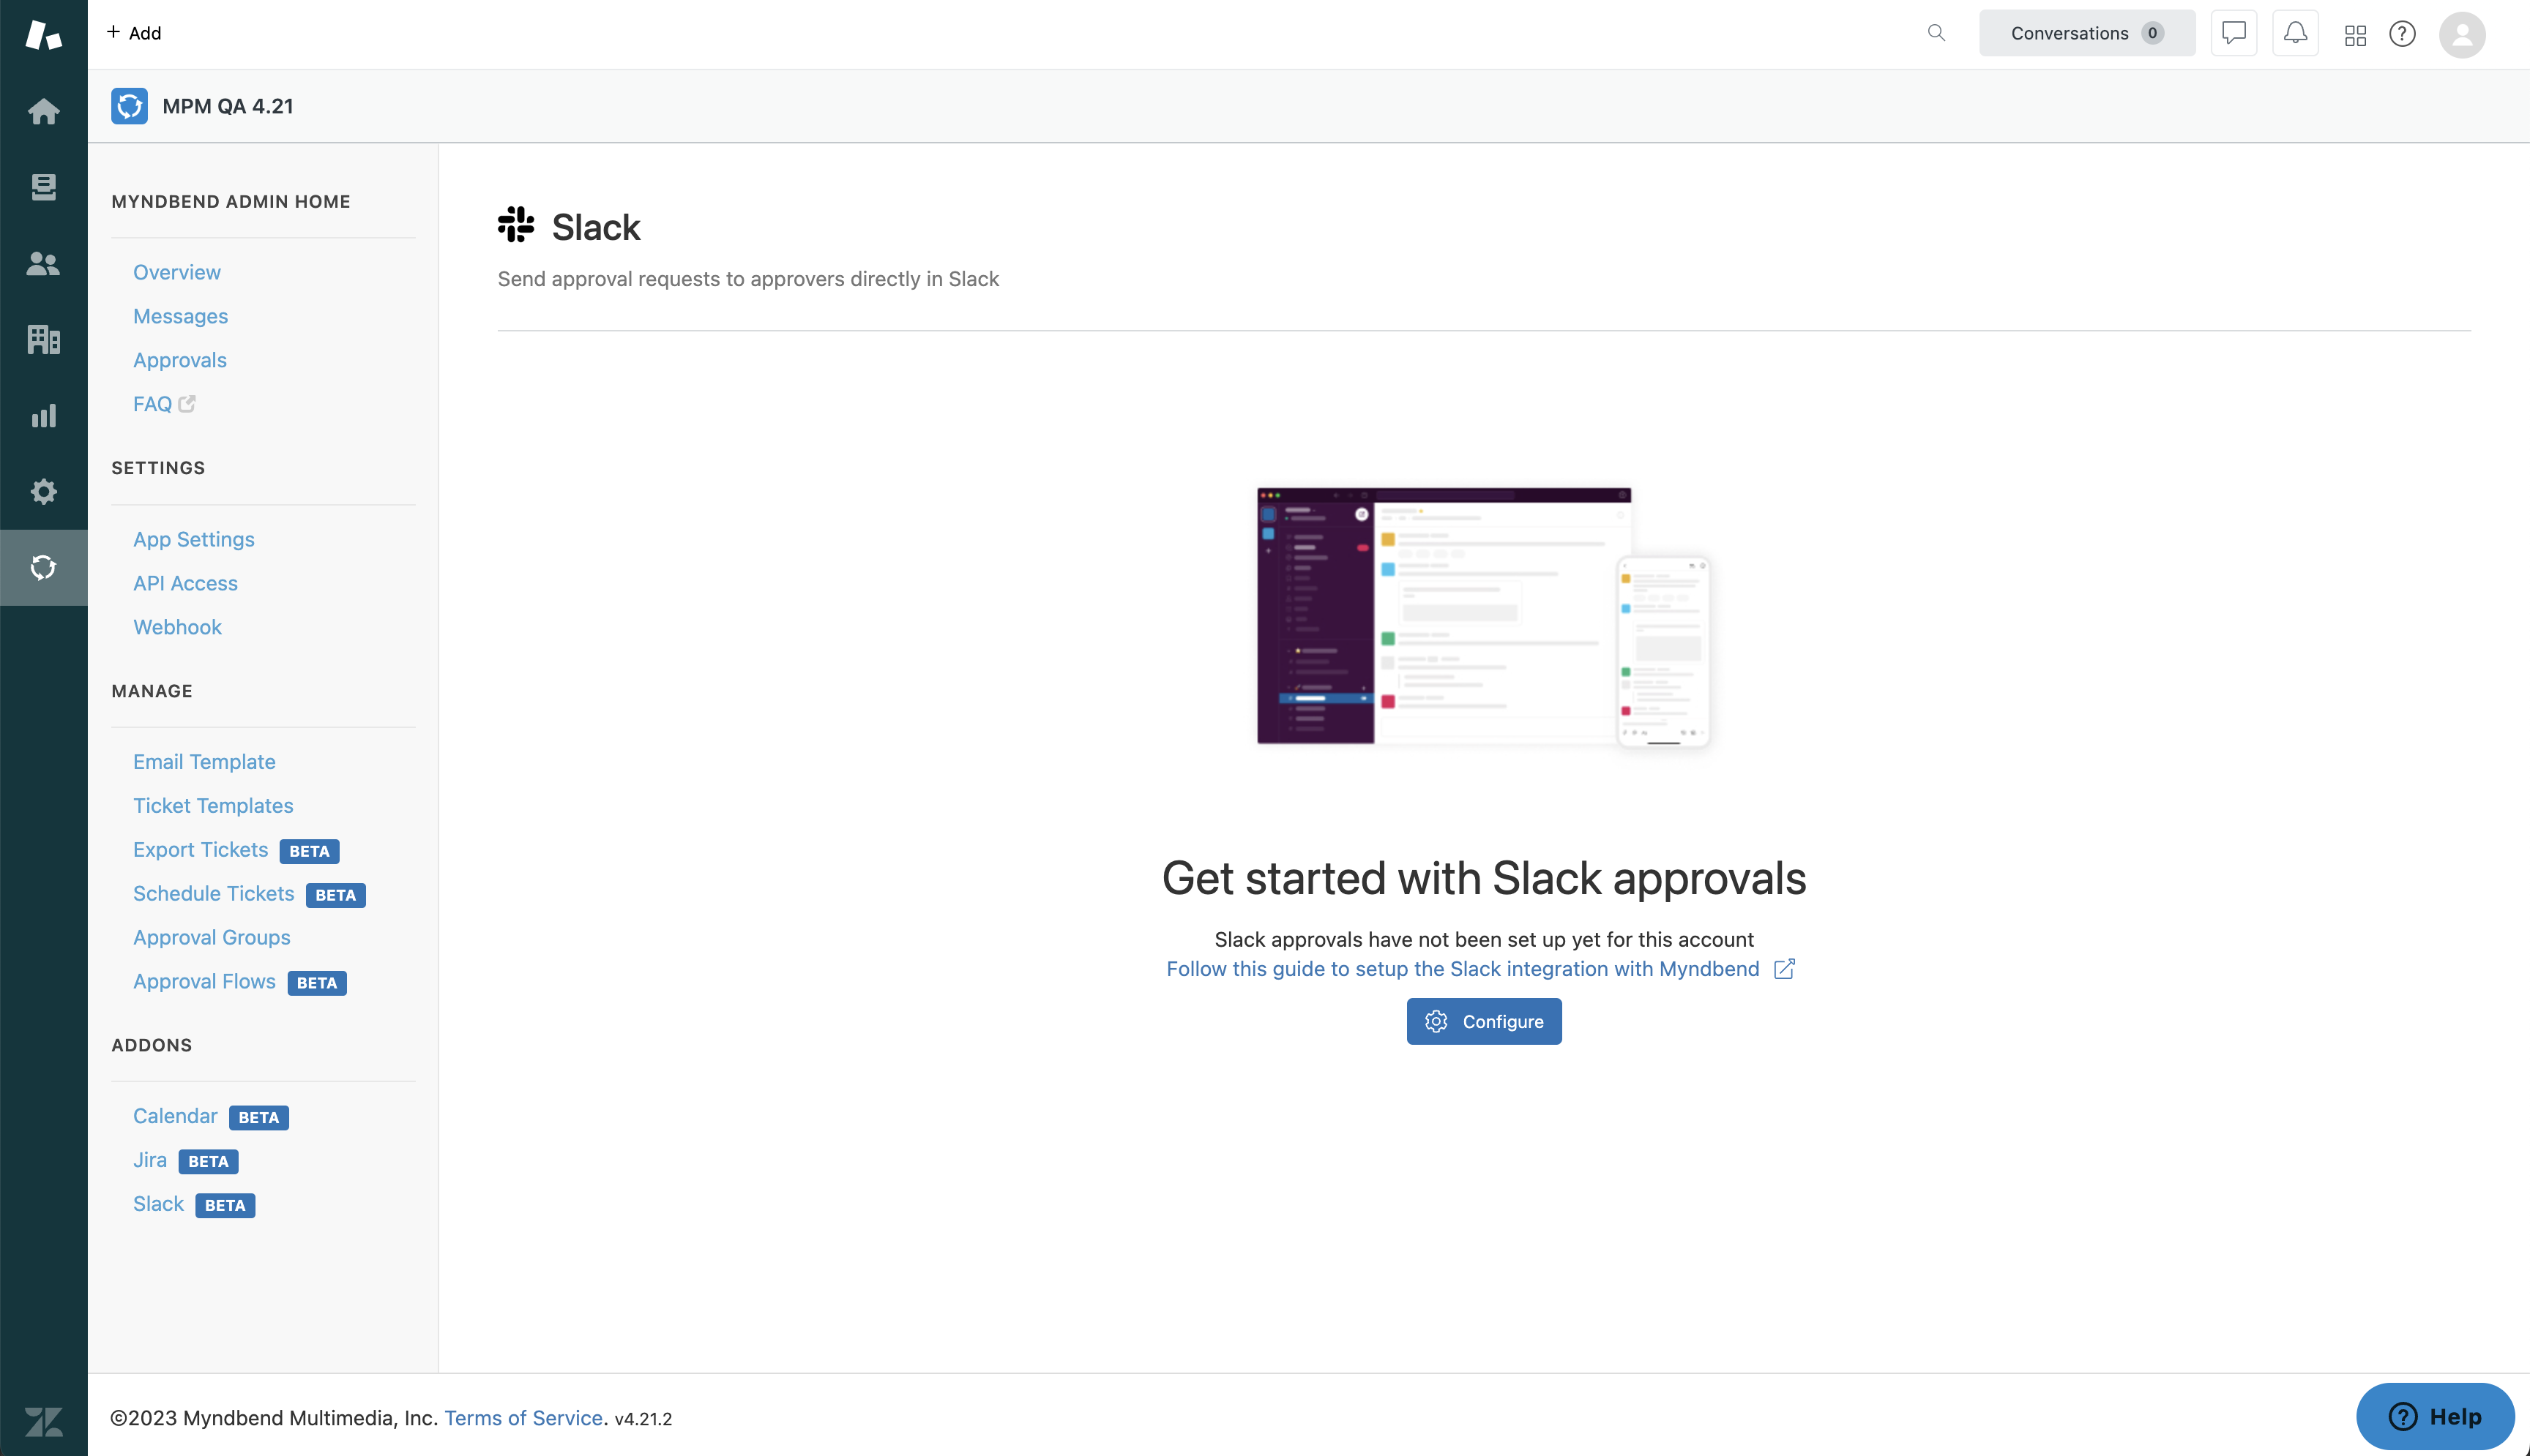The image size is (2530, 1456).
Task: Open App Settings
Action: [x=194, y=539]
